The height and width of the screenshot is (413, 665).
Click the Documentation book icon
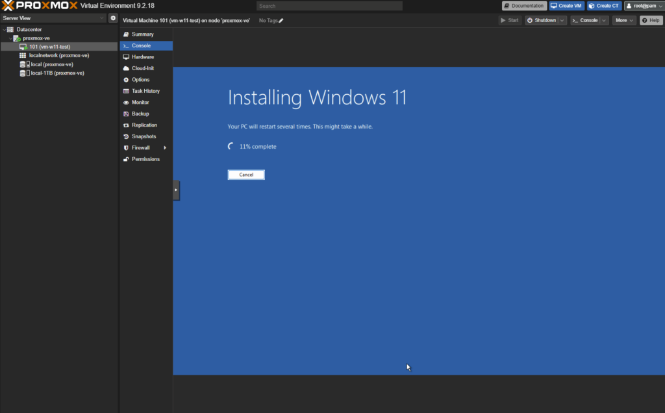tap(507, 6)
